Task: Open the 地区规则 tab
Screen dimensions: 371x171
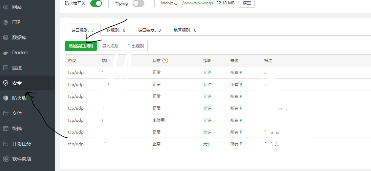Action: (185, 30)
